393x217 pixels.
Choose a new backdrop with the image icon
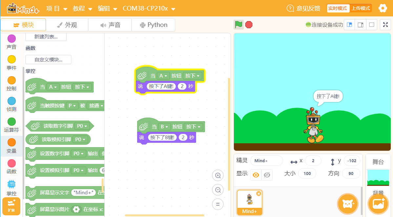pos(378,204)
